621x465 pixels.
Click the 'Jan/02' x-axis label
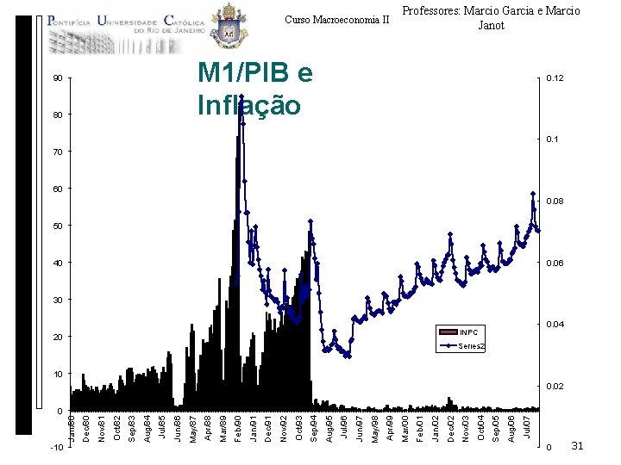pos(436,428)
